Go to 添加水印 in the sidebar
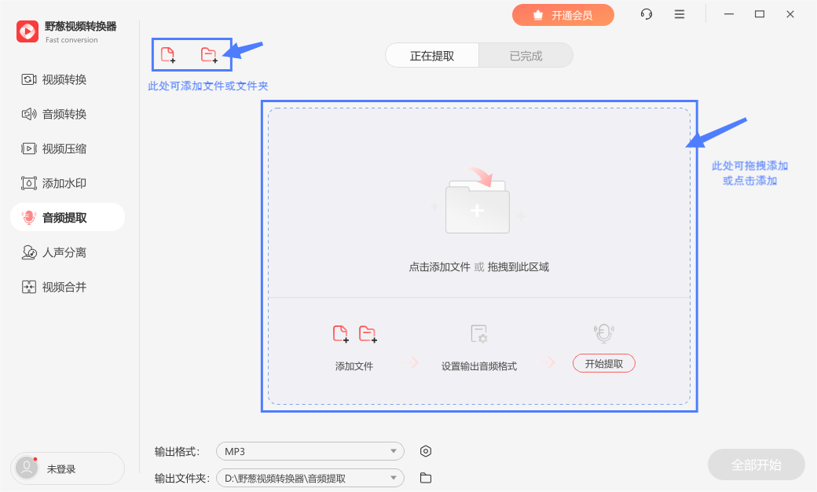This screenshot has height=492, width=817. pos(54,183)
